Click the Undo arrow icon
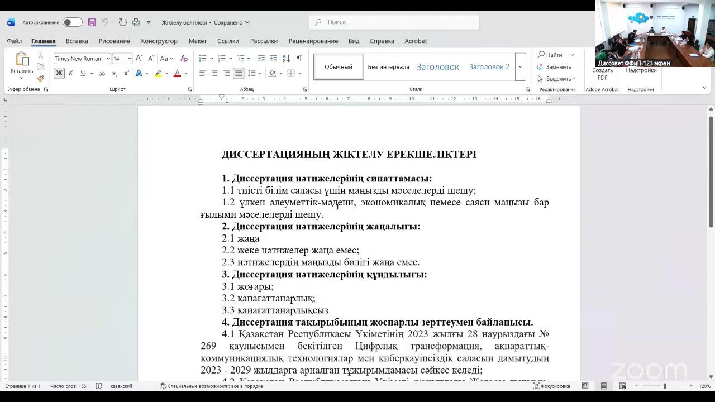 pyautogui.click(x=104, y=22)
